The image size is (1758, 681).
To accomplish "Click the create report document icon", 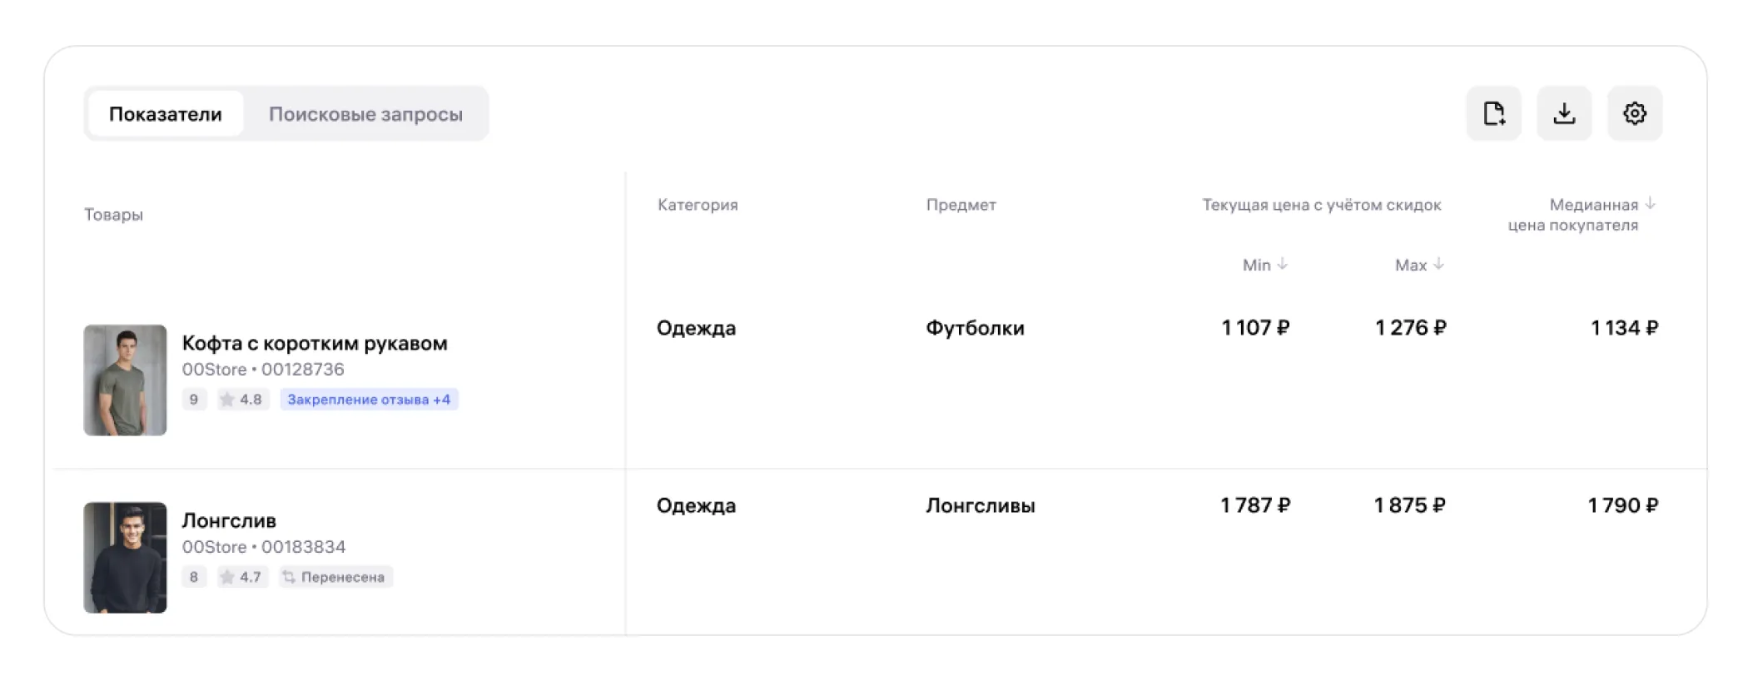I will click(x=1494, y=113).
